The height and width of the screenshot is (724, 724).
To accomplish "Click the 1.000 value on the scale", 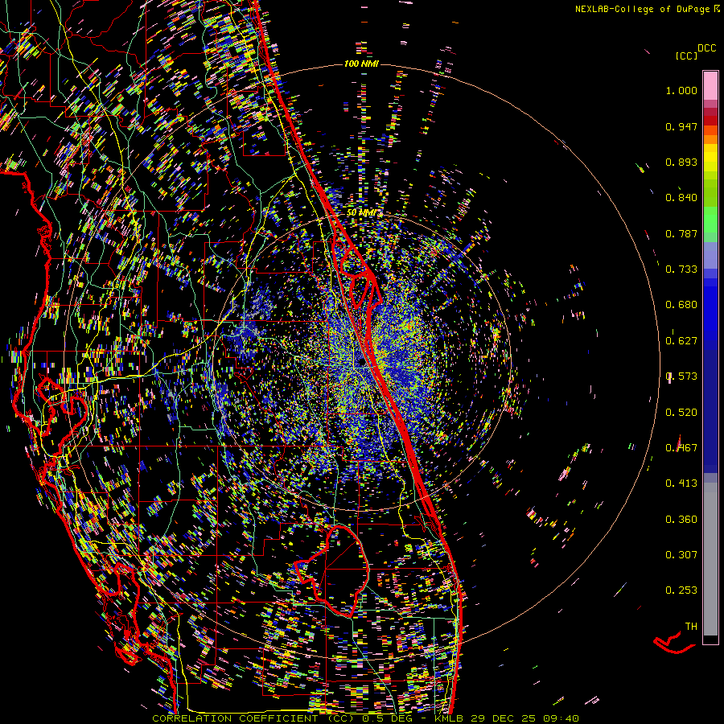I will click(x=681, y=90).
